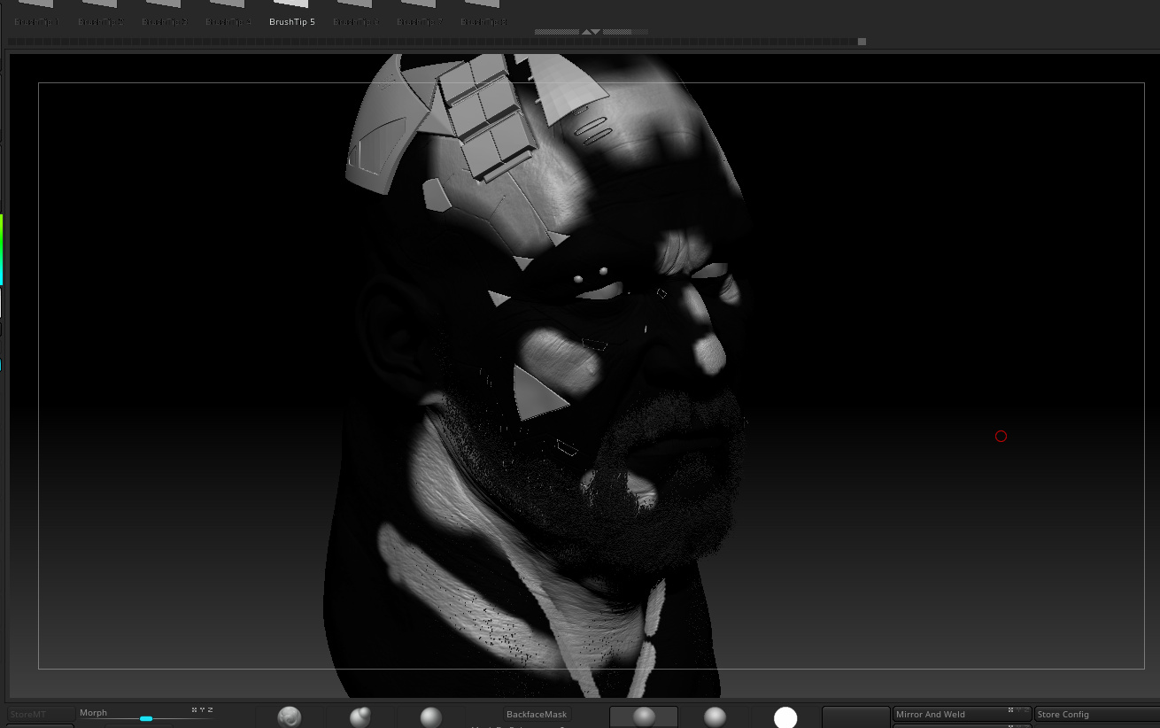1160x728 pixels.
Task: Select the BrushTip 1 thumbnail
Action: point(37,13)
